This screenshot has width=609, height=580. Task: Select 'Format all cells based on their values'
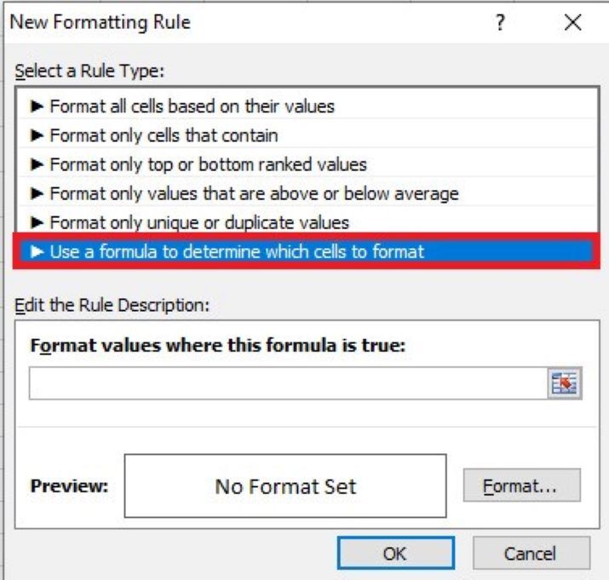192,106
